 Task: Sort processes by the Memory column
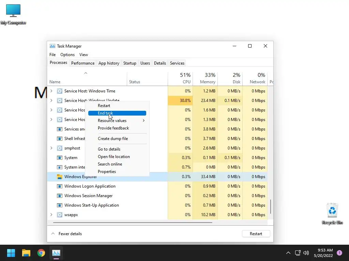[x=205, y=79]
